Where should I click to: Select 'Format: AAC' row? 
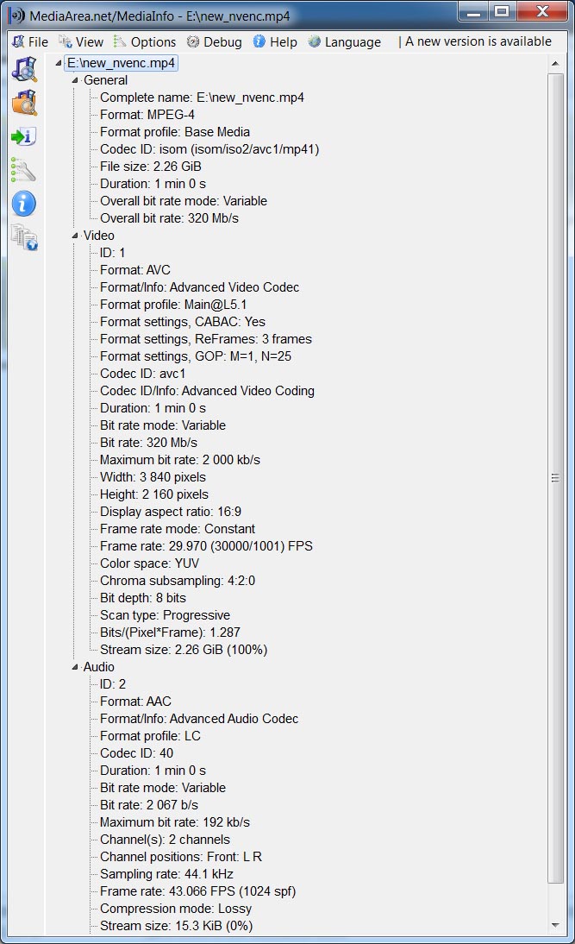tap(135, 702)
